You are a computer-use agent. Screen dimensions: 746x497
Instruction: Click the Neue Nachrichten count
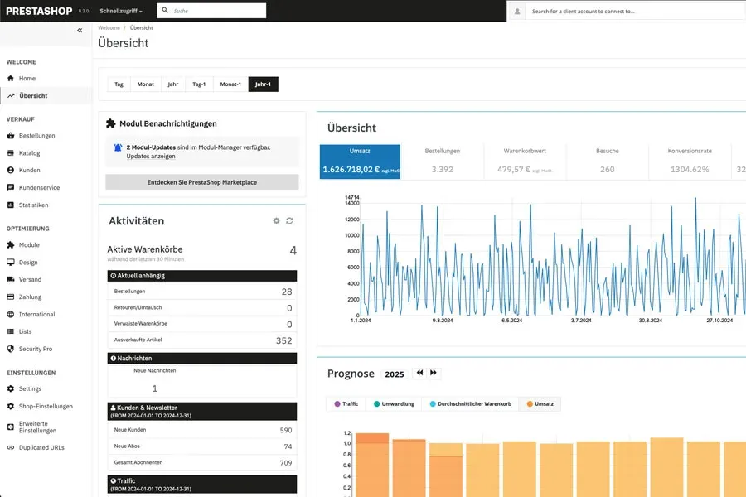click(x=155, y=388)
